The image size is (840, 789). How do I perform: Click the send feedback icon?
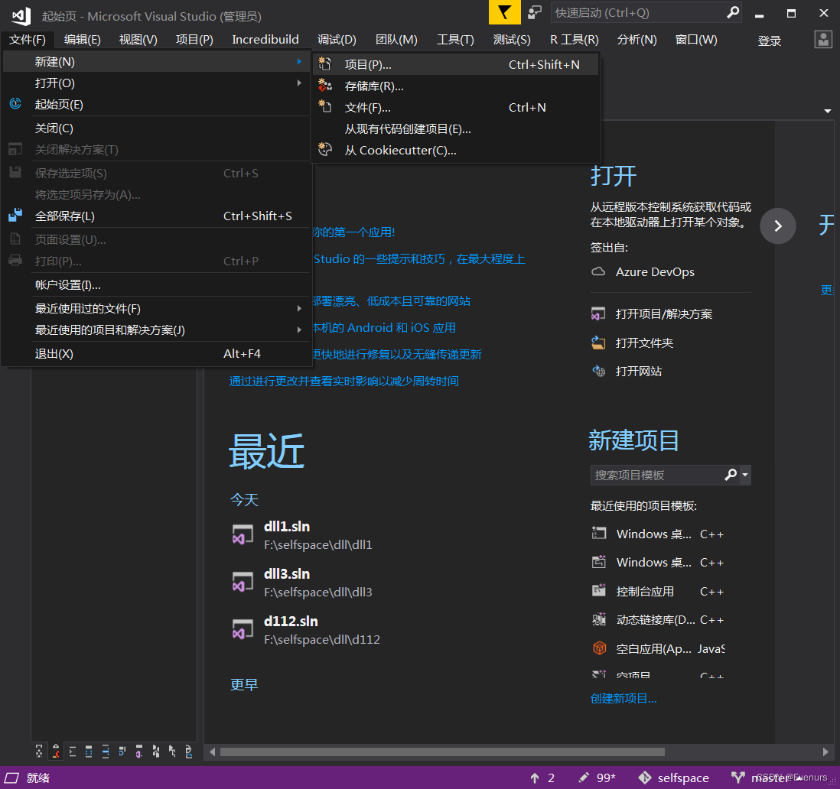coord(534,13)
